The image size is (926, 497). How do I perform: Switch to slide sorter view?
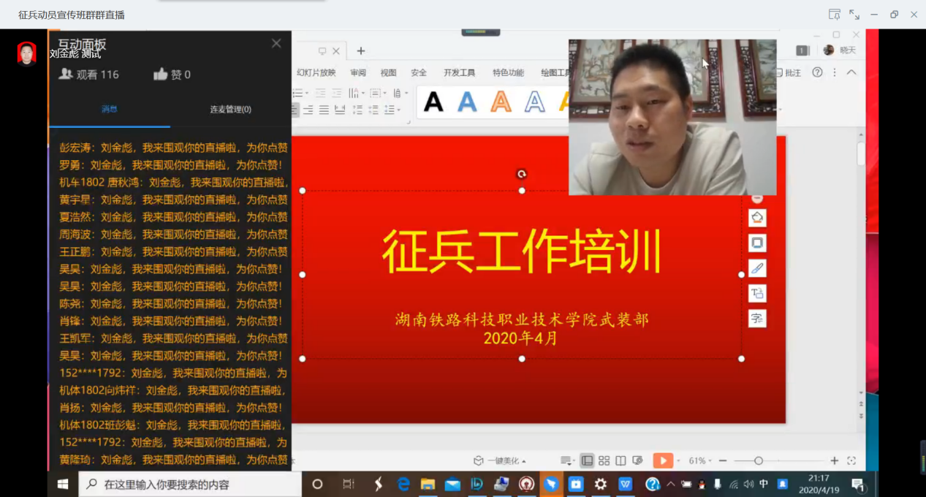click(x=604, y=460)
